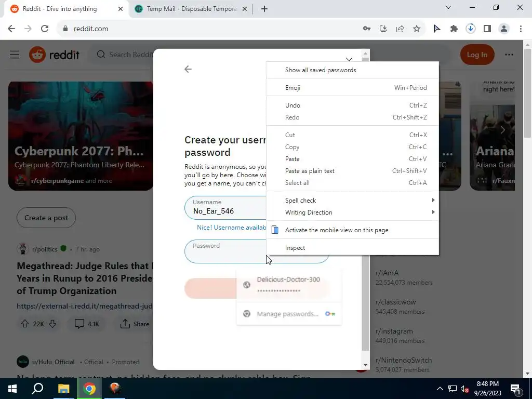Open File Explorer from taskbar

click(63, 389)
